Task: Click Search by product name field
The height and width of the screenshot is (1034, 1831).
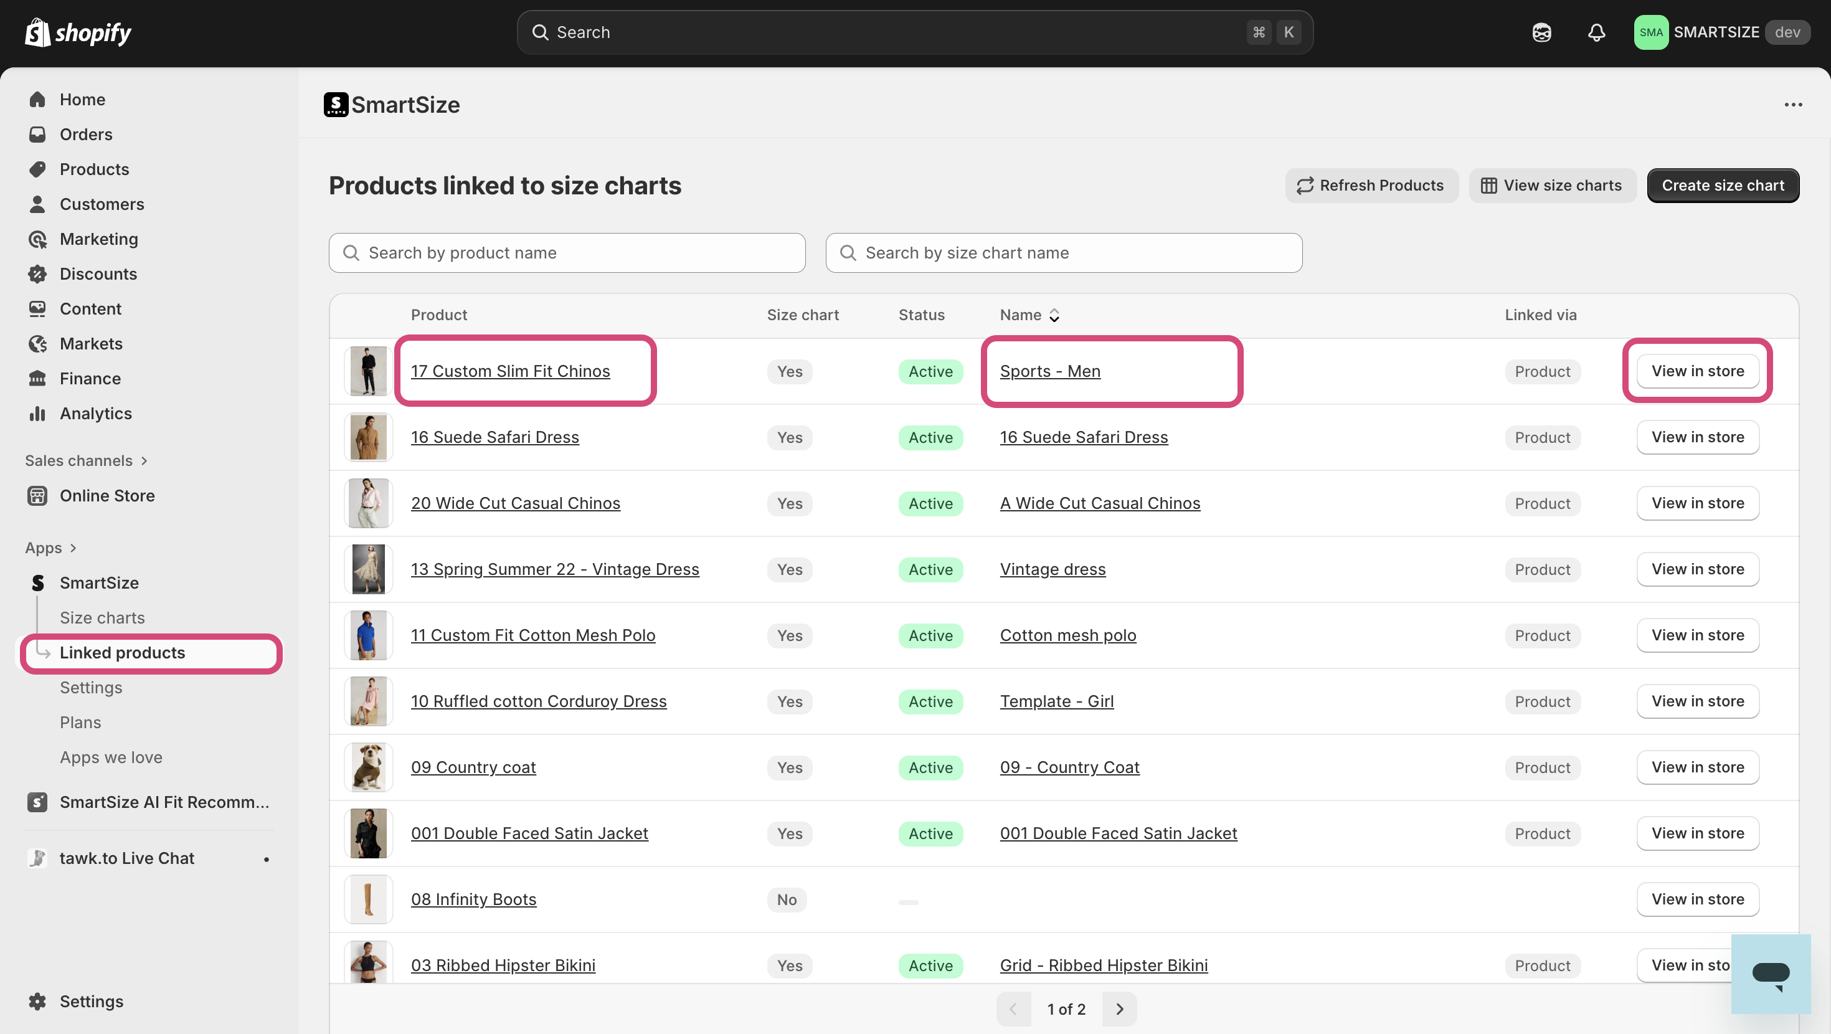Action: point(567,253)
